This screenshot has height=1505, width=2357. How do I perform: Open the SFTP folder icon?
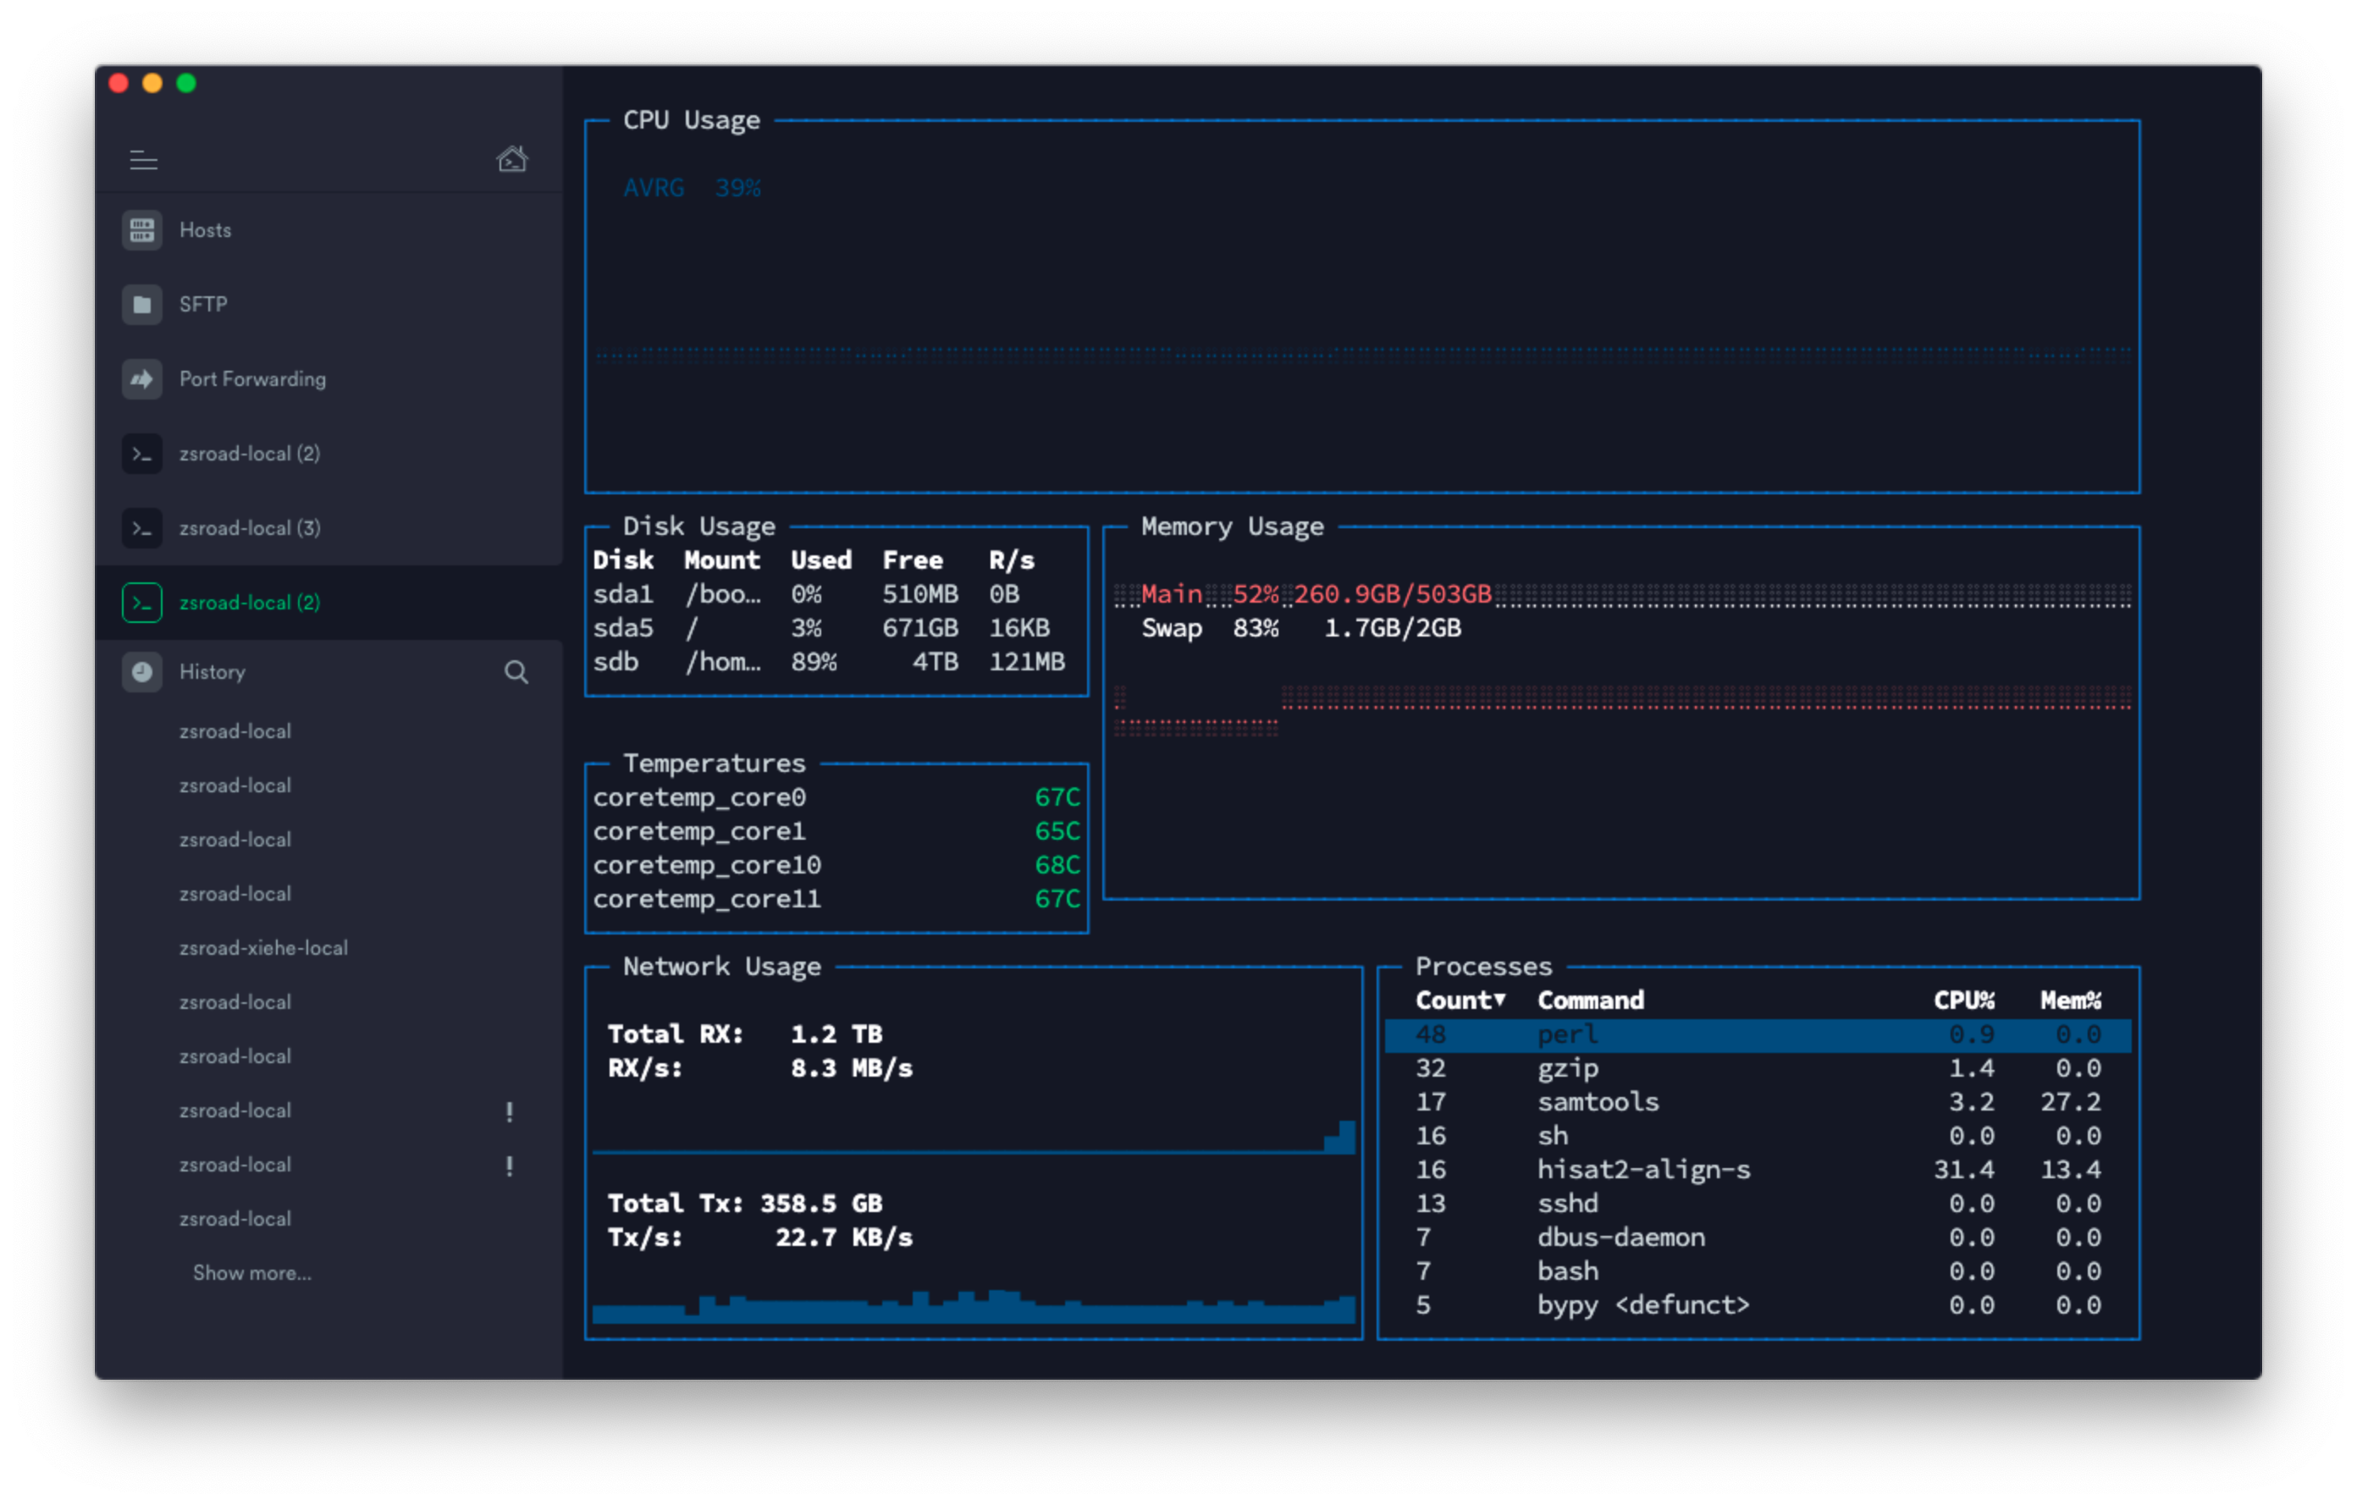[142, 305]
